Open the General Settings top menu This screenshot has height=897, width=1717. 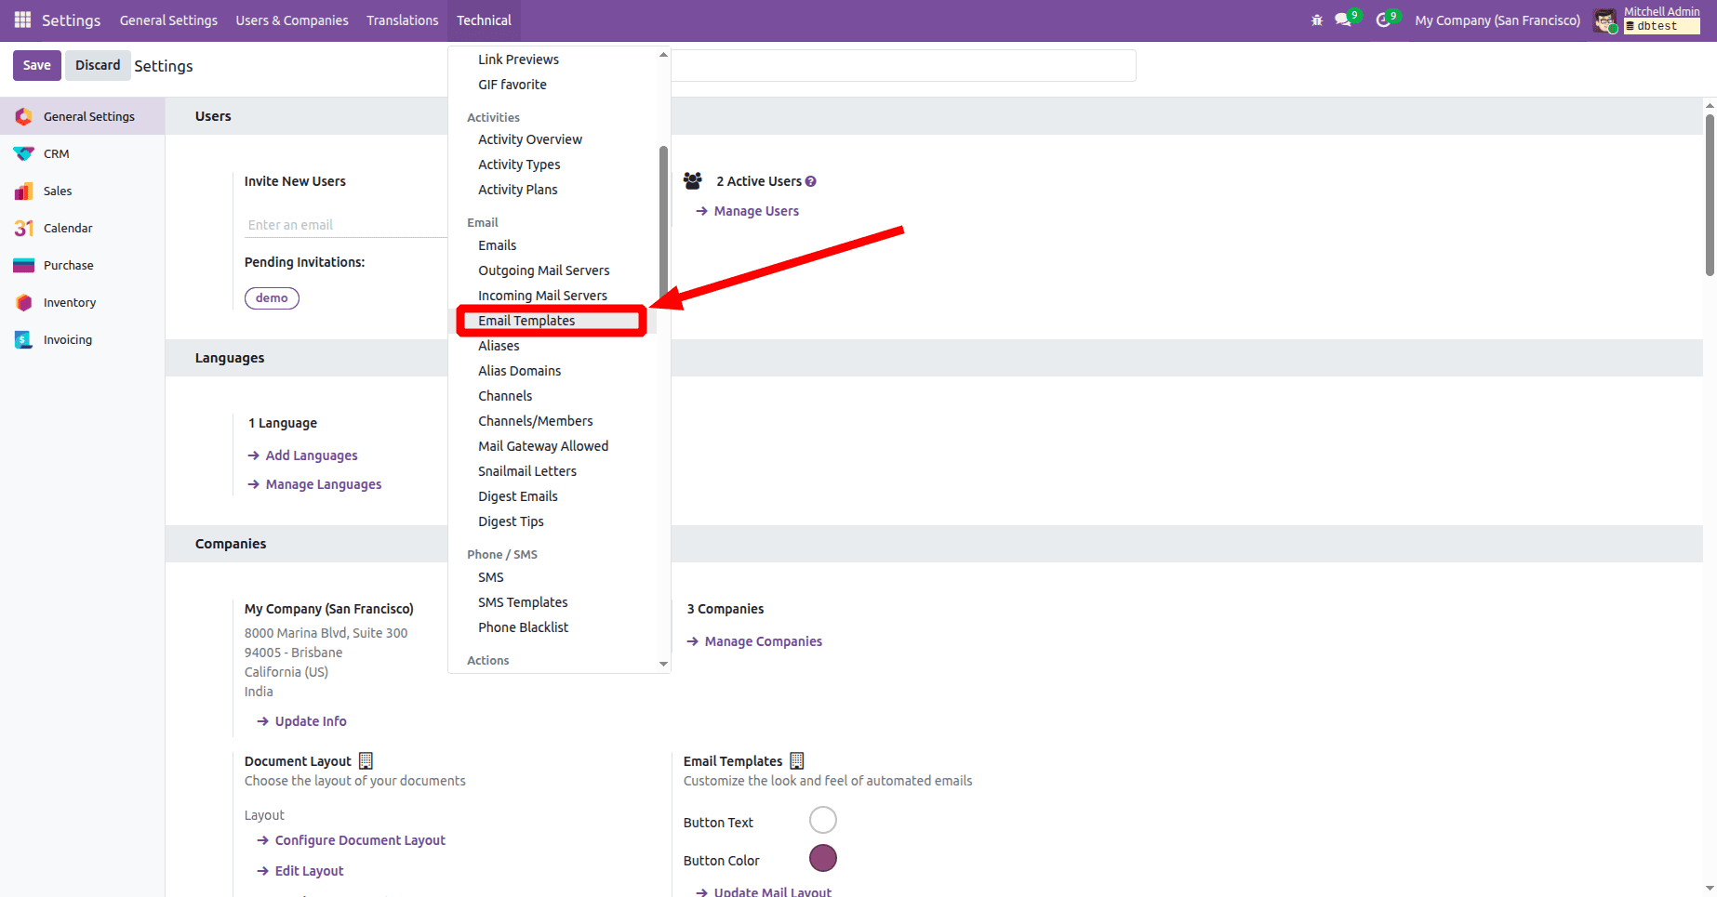click(168, 20)
